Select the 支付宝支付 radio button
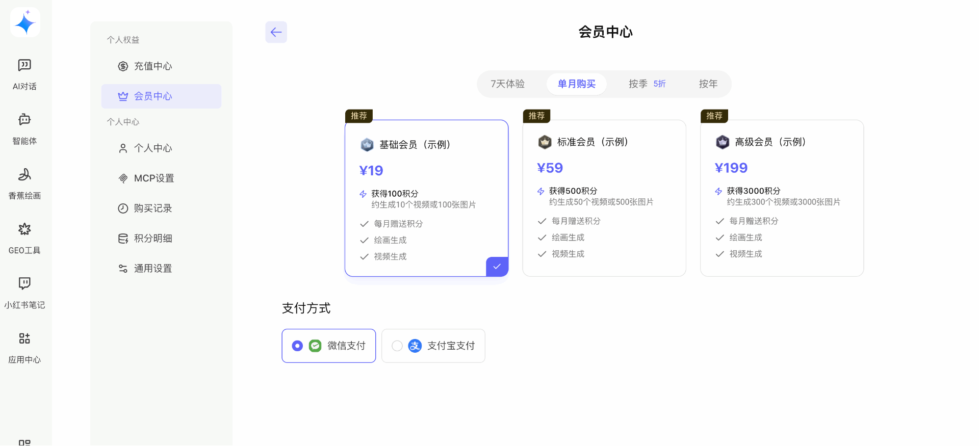979x446 pixels. point(397,346)
